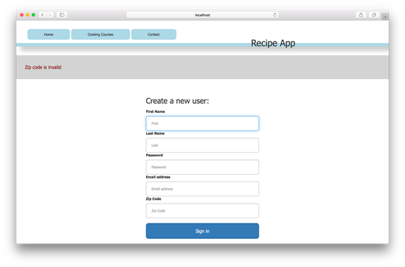The image size is (405, 267).
Task: Go back using the browser back arrow
Action: point(43,15)
